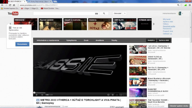The image size is (192, 108).
Task: Click Odoslať spätnú väzbu button
Action: pyautogui.click(x=179, y=106)
